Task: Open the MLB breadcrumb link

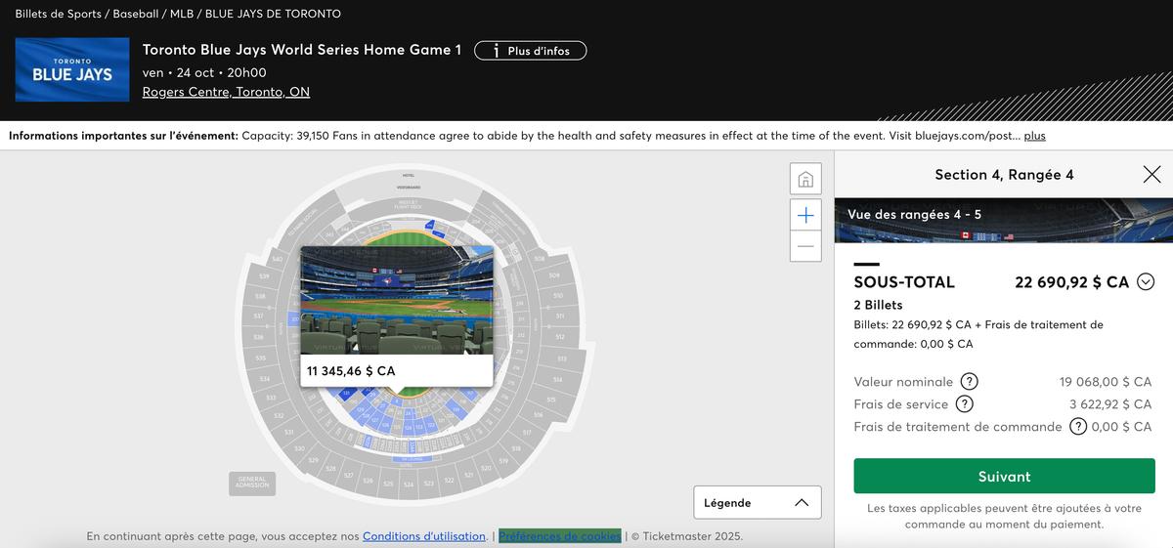Action: 180,14
